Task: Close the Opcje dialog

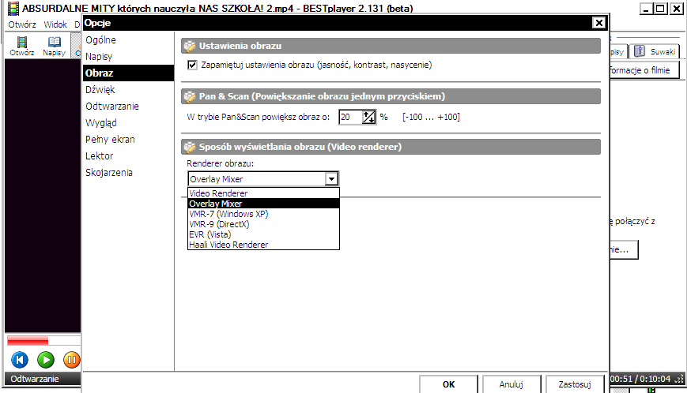Action: pyautogui.click(x=598, y=23)
